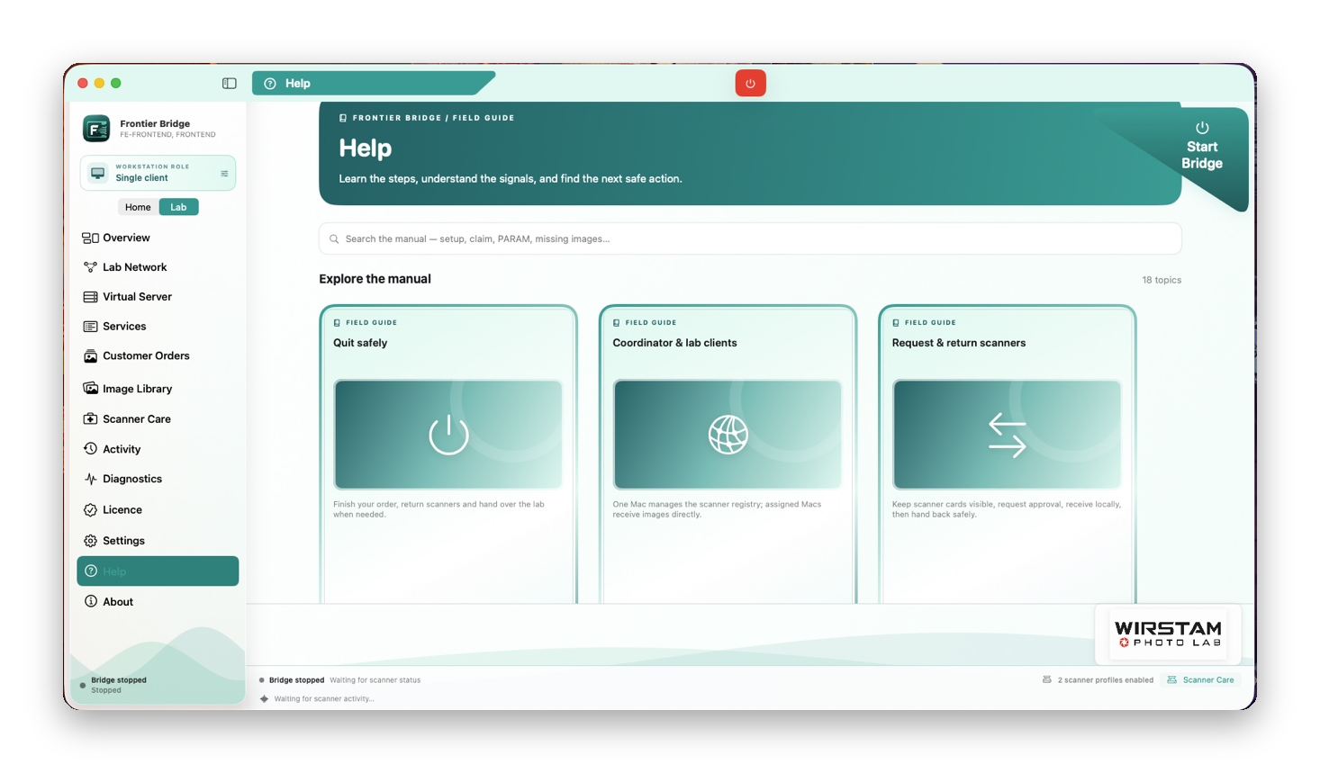The width and height of the screenshot is (1320, 773).
Task: Select the highlighted Help sidebar item
Action: (x=158, y=571)
